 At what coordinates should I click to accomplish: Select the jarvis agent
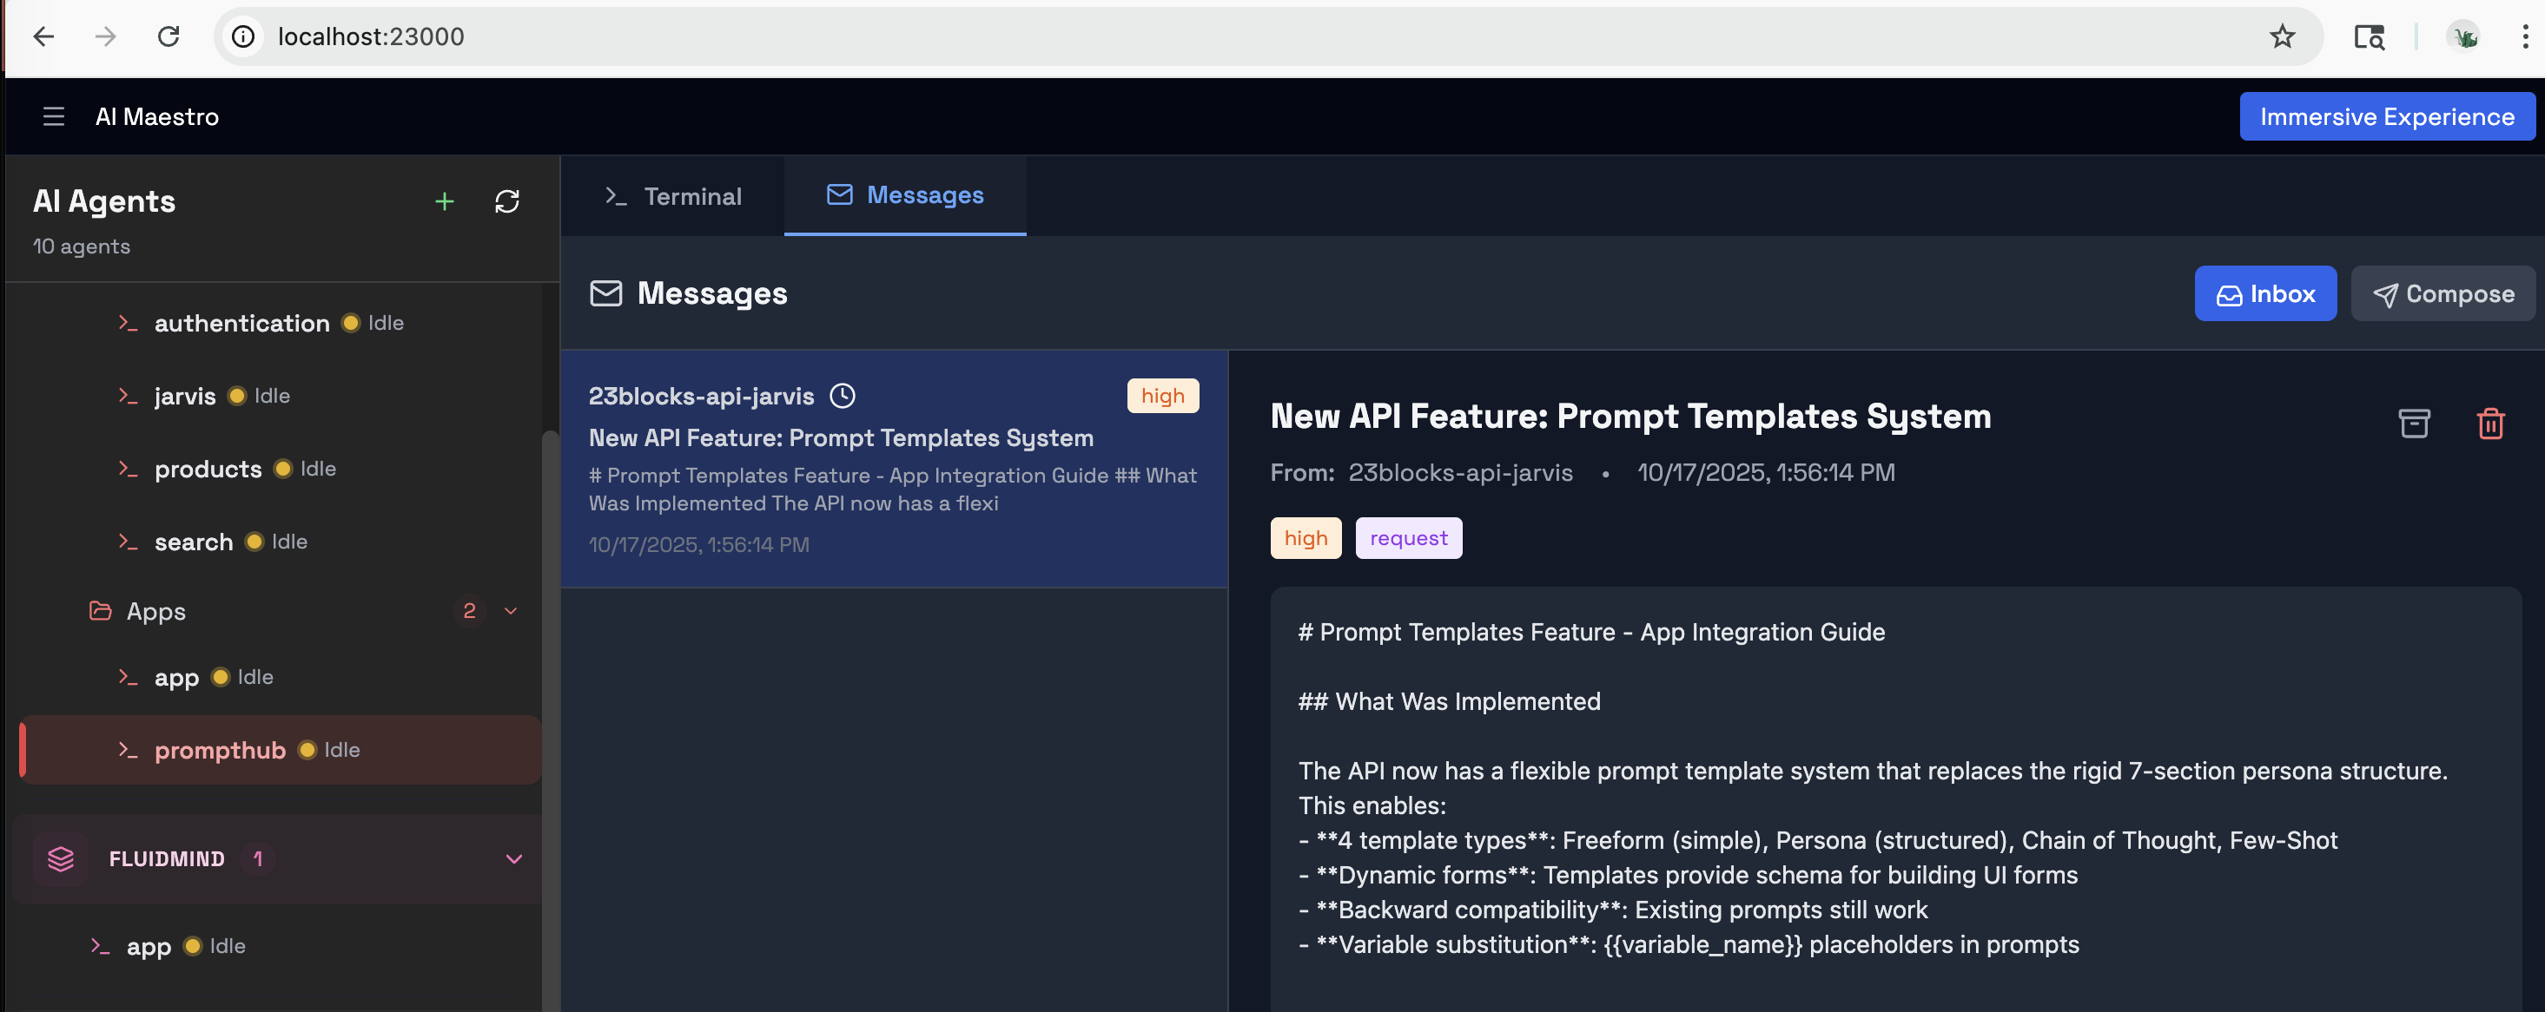(185, 396)
